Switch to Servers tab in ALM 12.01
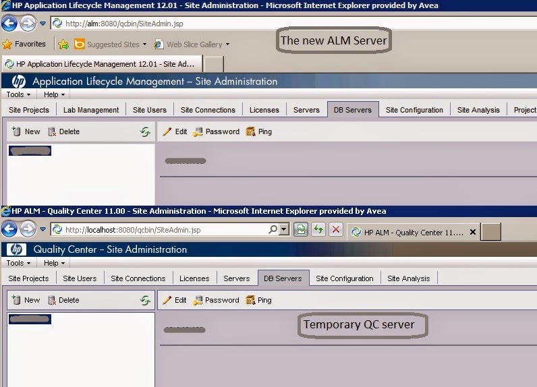The width and height of the screenshot is (537, 387). click(x=306, y=110)
